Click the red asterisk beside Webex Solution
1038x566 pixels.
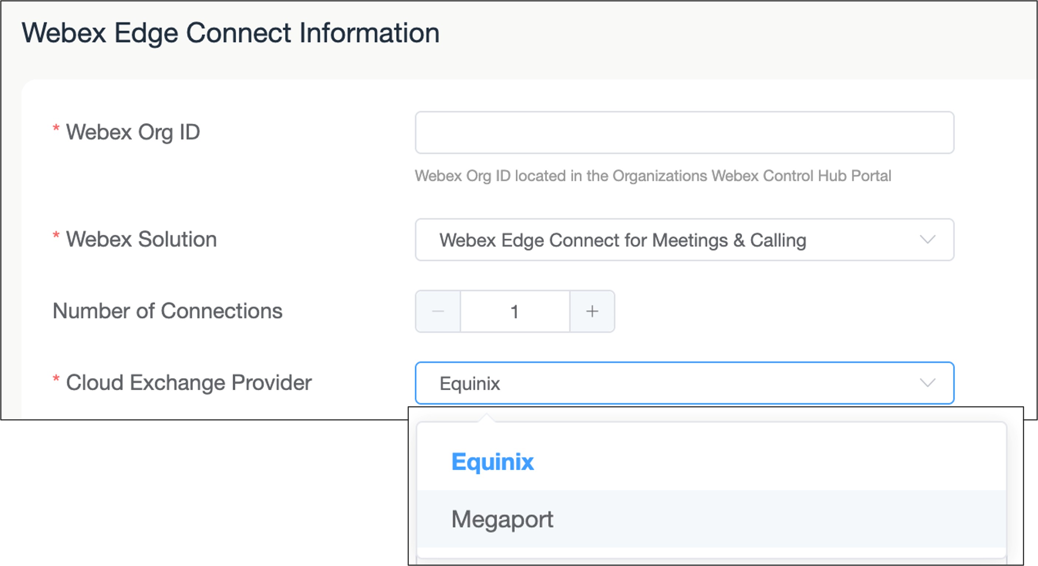(x=56, y=236)
